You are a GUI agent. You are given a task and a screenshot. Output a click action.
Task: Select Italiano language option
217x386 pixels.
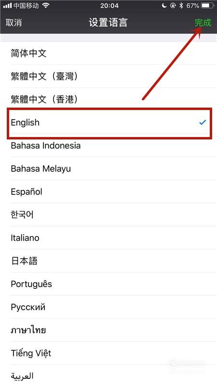pyautogui.click(x=108, y=238)
